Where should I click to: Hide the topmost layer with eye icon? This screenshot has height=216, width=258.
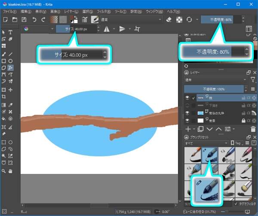187,97
